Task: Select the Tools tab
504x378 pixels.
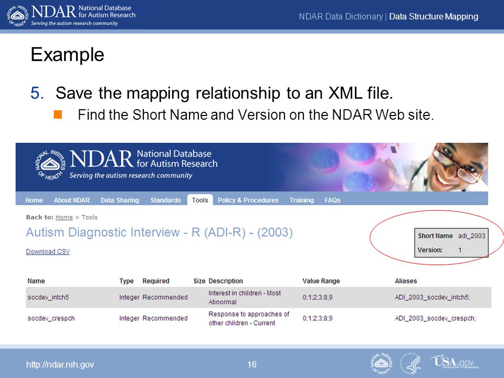Action: 200,199
